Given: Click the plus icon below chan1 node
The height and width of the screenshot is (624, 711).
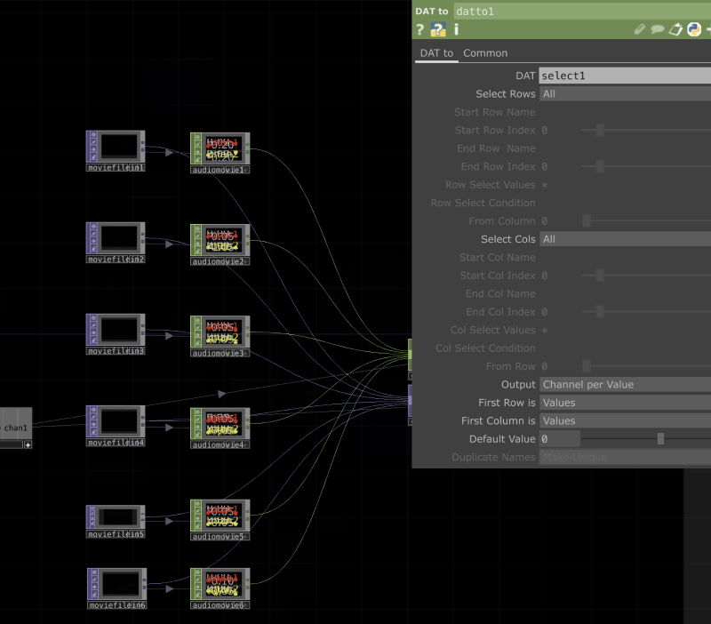Looking at the screenshot, I should [x=28, y=444].
